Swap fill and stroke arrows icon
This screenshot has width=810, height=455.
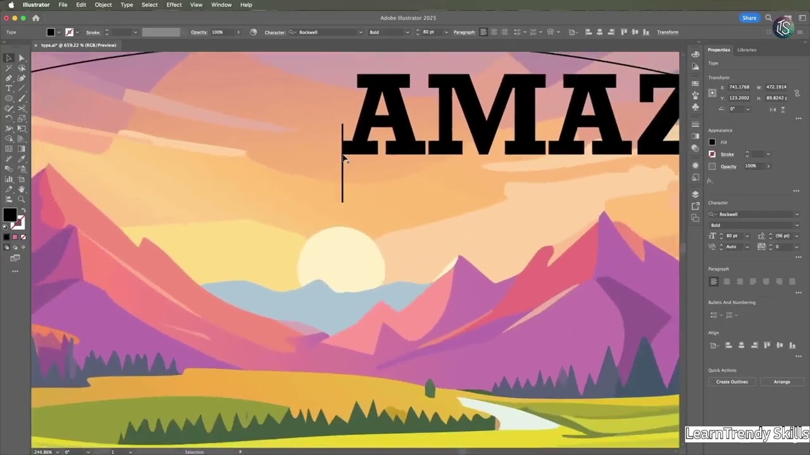(x=23, y=210)
